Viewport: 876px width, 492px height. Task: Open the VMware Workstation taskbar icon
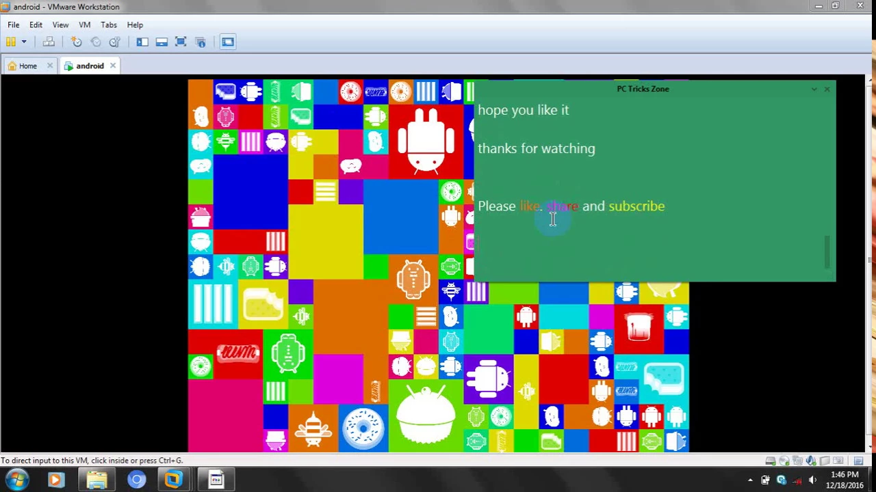[x=174, y=480]
